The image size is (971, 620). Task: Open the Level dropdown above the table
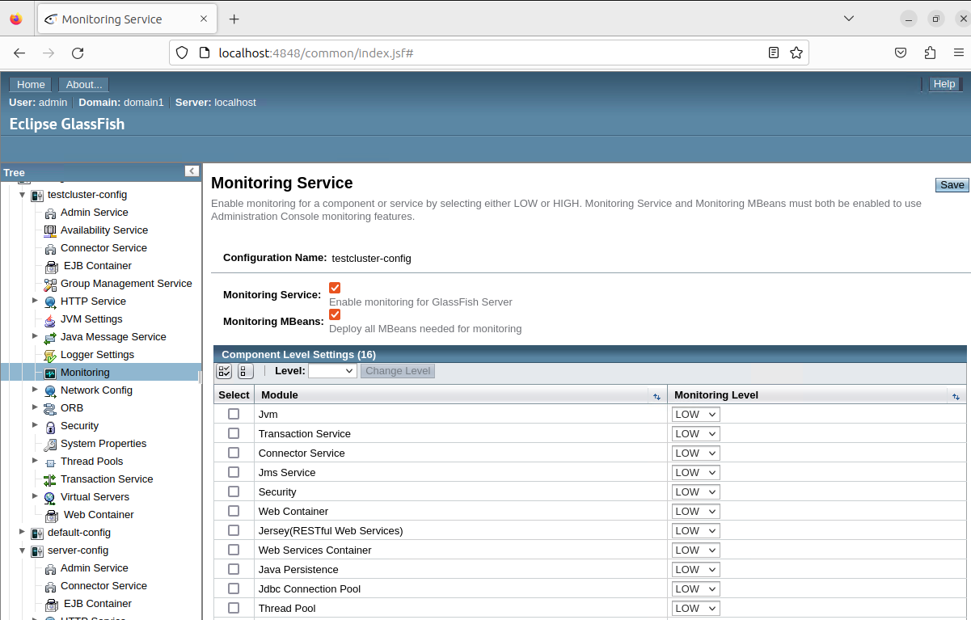click(332, 371)
